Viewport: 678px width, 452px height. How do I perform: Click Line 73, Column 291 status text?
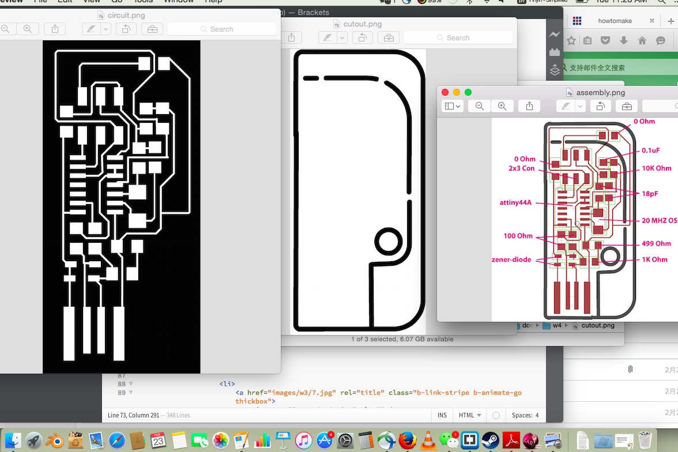[133, 415]
